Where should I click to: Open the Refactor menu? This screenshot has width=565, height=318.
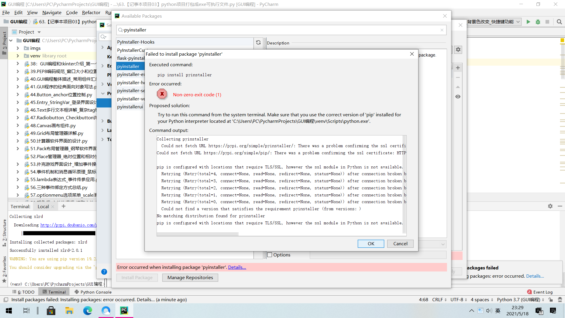click(91, 12)
